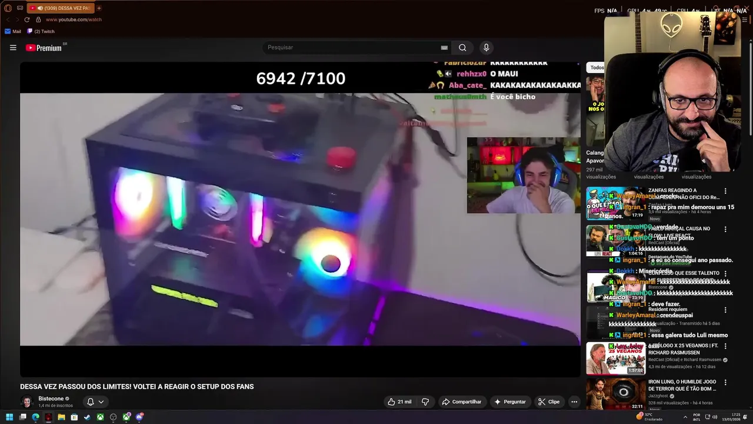This screenshot has width=753, height=424.
Task: Like the video with 21 mil
Action: pyautogui.click(x=399, y=402)
